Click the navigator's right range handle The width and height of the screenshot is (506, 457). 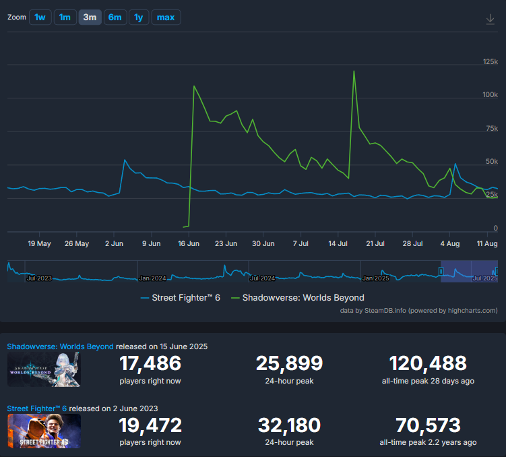(497, 271)
